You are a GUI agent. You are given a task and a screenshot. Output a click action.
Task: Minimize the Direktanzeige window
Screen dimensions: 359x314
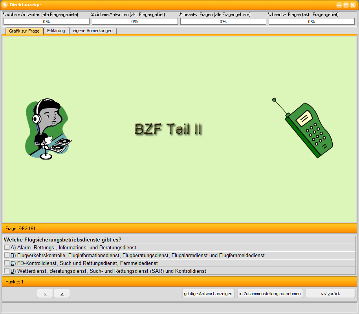coord(339,5)
